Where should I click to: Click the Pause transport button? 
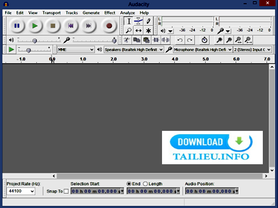tap(17, 26)
